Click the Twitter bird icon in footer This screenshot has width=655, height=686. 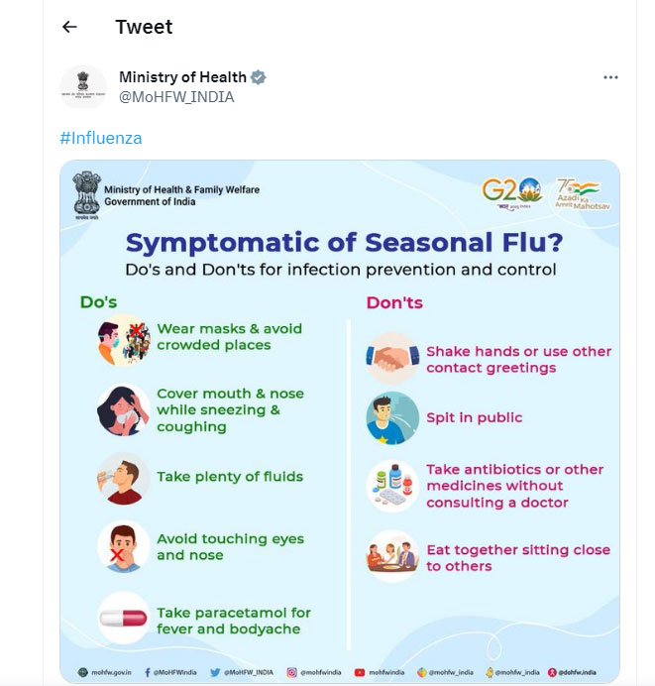pyautogui.click(x=215, y=672)
